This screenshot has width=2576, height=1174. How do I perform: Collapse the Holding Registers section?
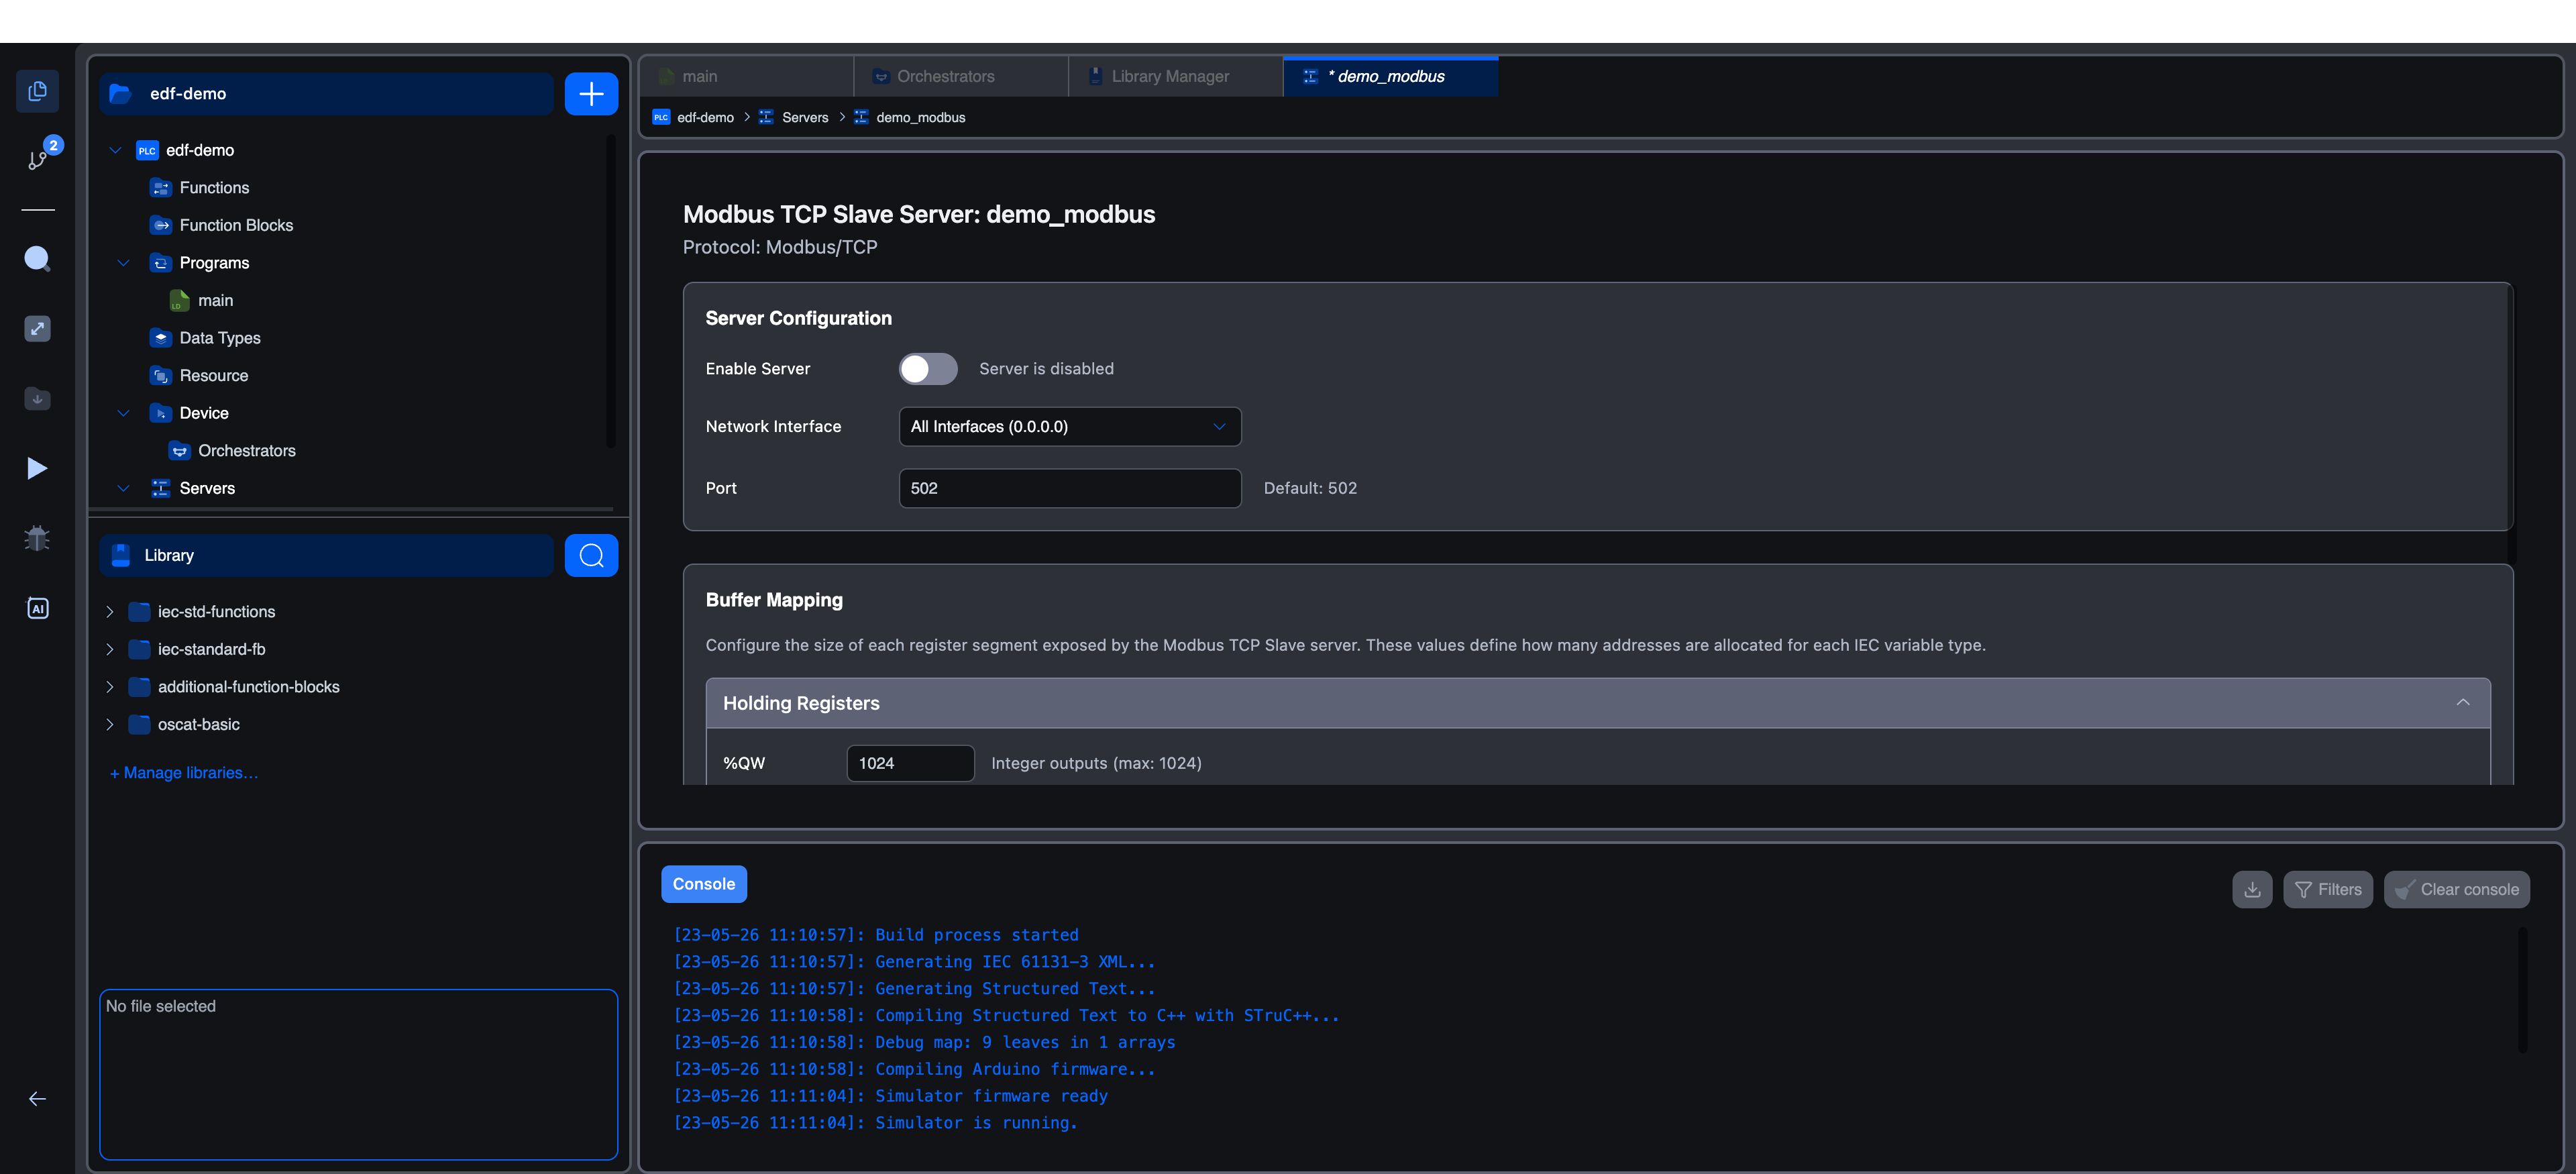(2462, 703)
